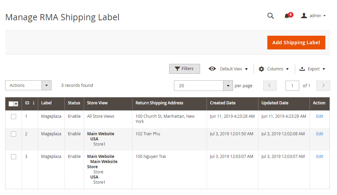The height and width of the screenshot is (195, 337).
Task: Open the admin user account menu
Action: coord(313,16)
